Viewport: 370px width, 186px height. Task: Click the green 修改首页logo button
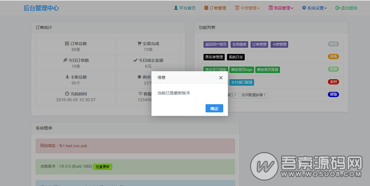click(241, 69)
